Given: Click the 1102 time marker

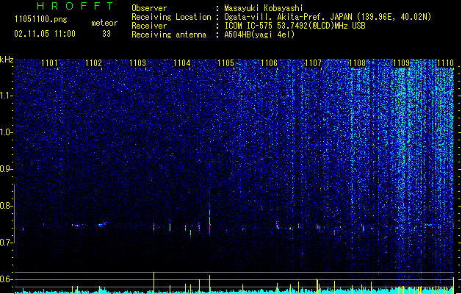Looking at the screenshot, I should 93,63.
